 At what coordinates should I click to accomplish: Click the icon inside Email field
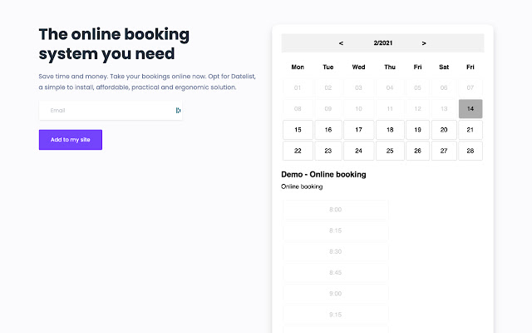(x=178, y=110)
